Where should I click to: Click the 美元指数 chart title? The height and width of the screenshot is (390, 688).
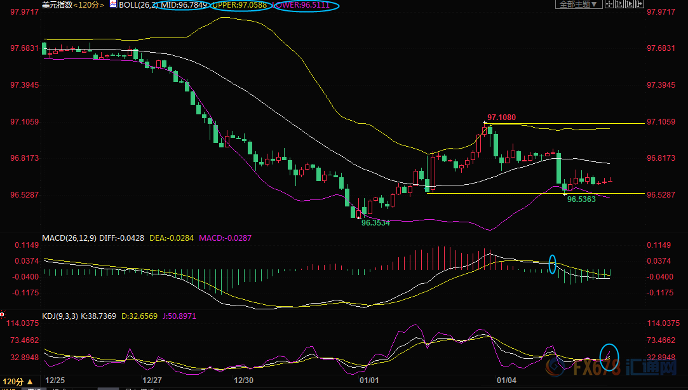tap(57, 4)
